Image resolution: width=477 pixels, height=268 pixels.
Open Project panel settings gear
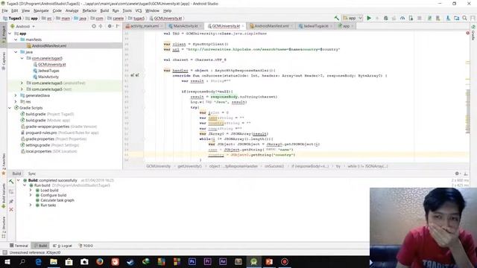[110, 27]
